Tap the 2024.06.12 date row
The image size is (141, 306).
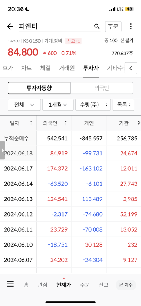click(x=18, y=214)
